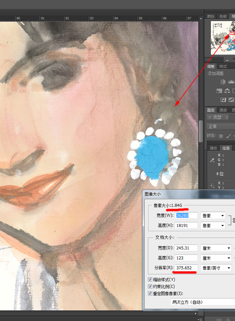Open the 高度(G) 厘米 unit dropdown
Image resolution: width=235 pixels, height=321 pixels.
pos(216,258)
